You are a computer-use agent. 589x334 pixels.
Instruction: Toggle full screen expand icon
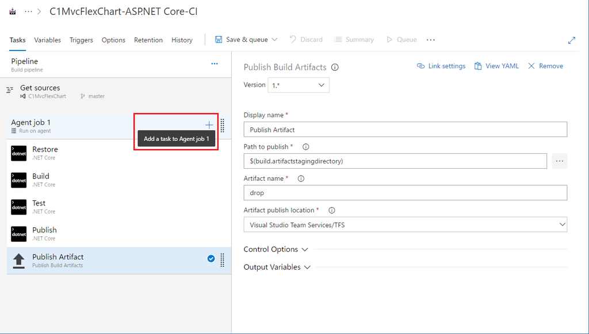tap(572, 40)
